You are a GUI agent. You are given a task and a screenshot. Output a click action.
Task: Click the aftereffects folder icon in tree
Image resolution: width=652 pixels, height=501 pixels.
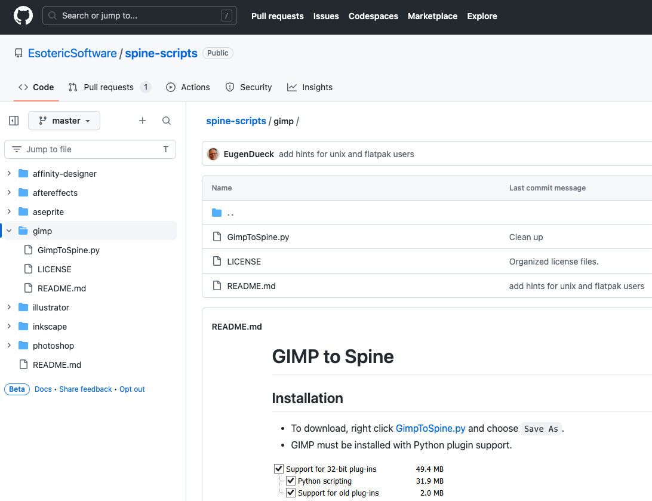click(23, 192)
